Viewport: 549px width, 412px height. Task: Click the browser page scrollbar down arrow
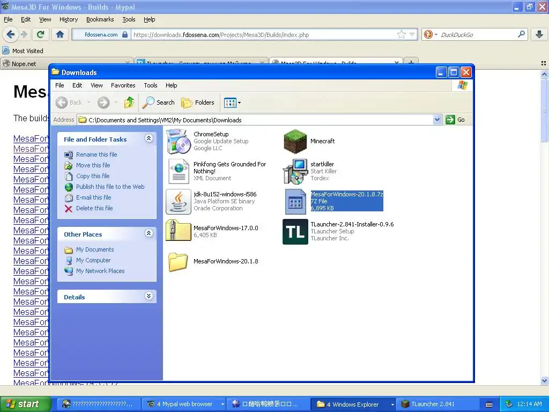[544, 380]
